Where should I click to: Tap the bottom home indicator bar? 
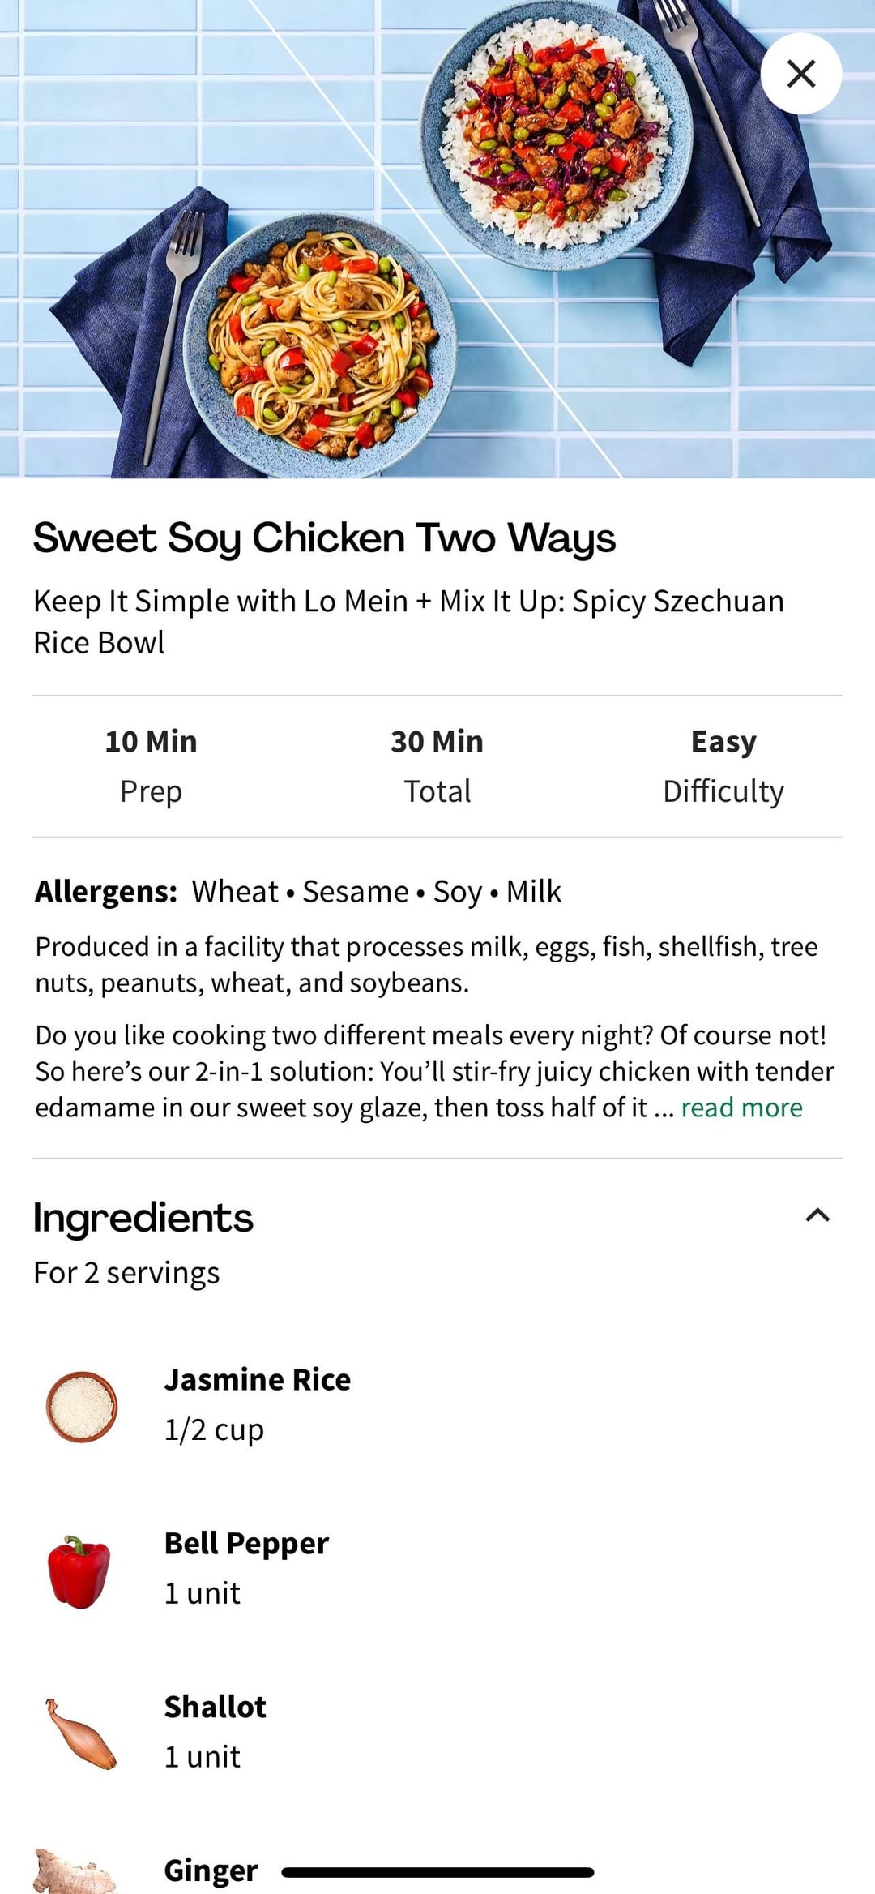click(437, 1872)
